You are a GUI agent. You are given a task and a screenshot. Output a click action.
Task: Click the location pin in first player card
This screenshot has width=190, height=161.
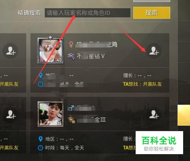click(41, 75)
